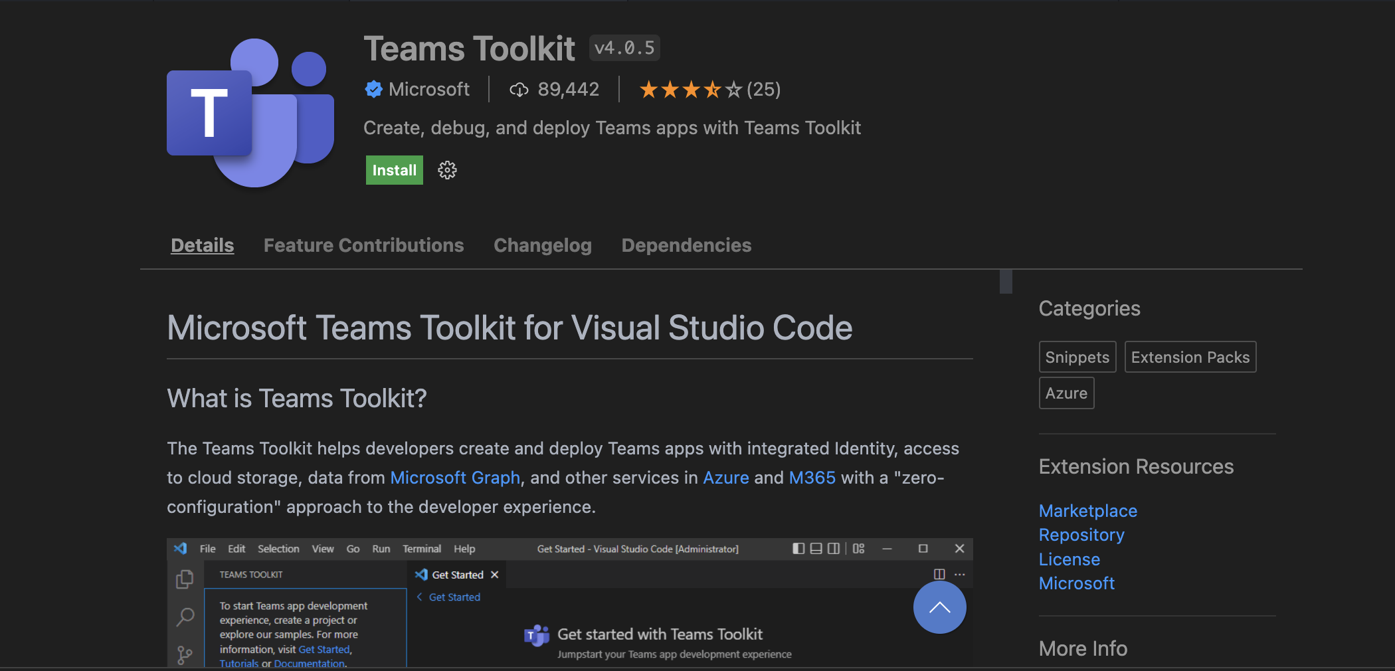Screen dimensions: 1395x671
Task: Switch to the Feature Contributions tab
Action: tap(363, 245)
